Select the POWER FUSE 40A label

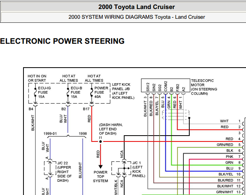coord(101,92)
